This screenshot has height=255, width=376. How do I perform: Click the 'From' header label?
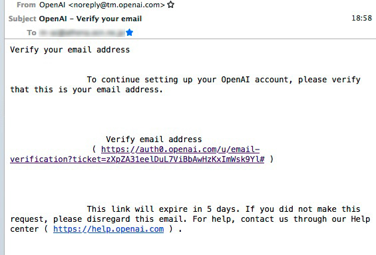(x=26, y=5)
